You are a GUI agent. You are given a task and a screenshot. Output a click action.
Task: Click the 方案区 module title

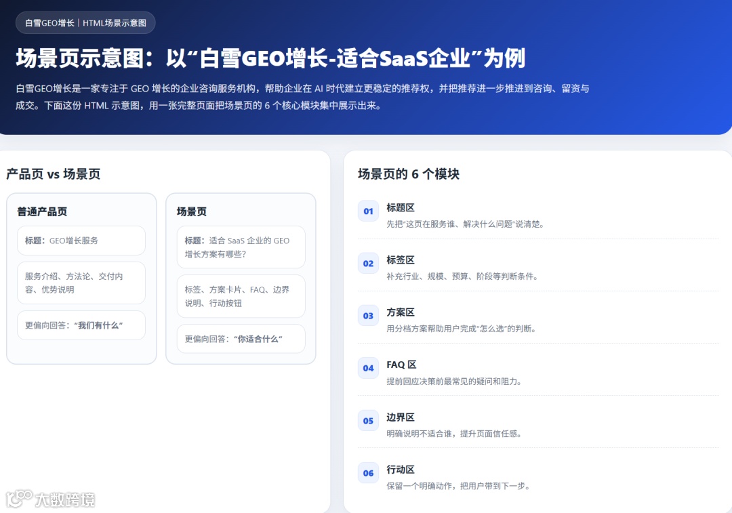click(401, 312)
